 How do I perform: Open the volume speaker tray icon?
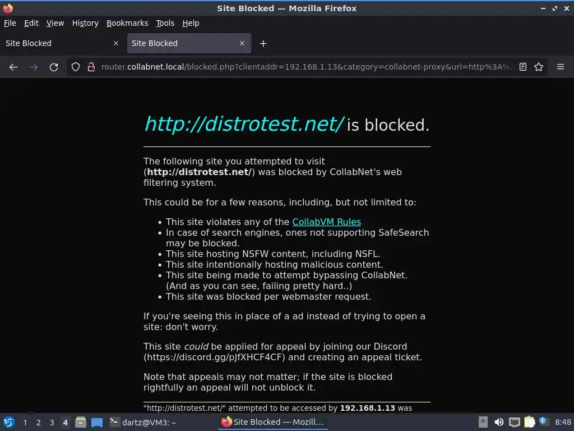[498, 423]
